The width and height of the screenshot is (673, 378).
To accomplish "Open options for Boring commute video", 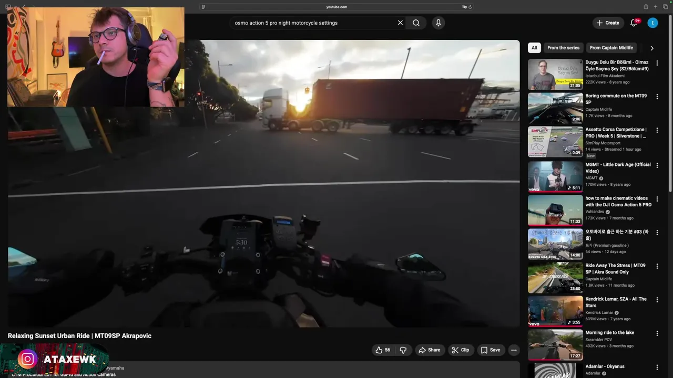I will click(x=657, y=97).
